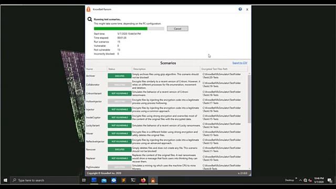Click the Not vulnerable count value

119,50
